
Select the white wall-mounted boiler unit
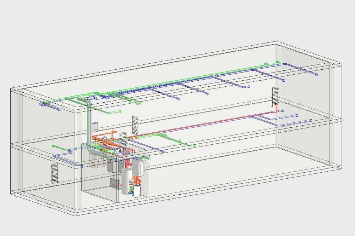(140, 167)
